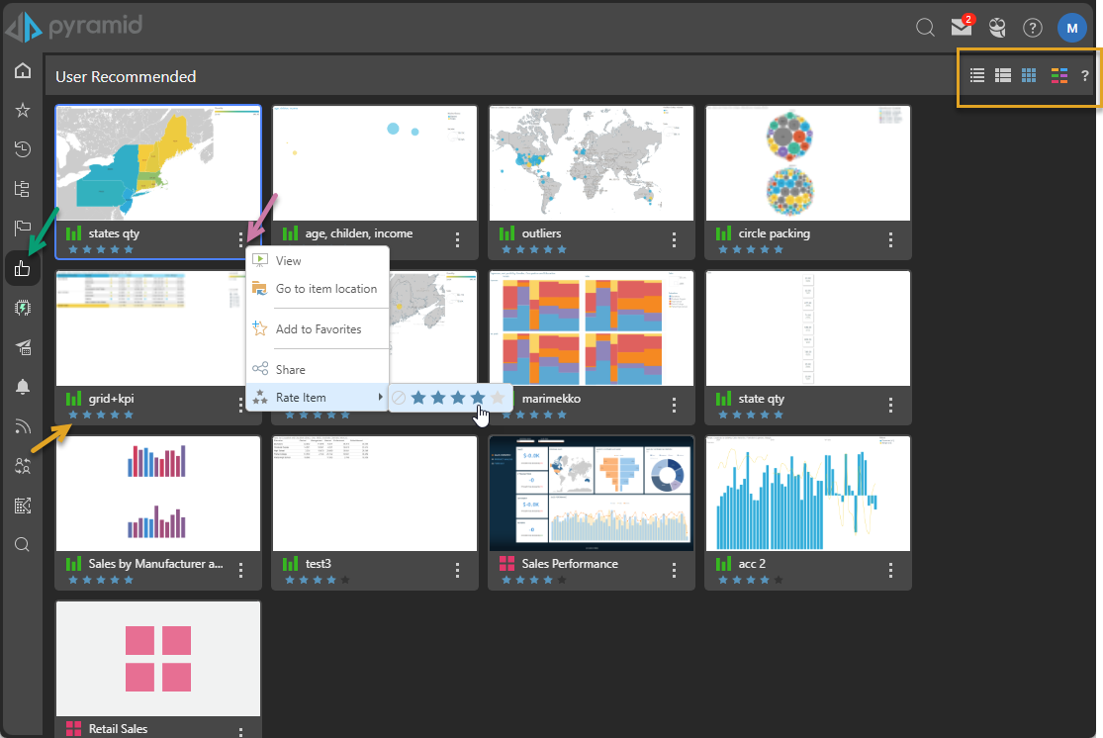The image size is (1103, 738).
Task: Open the feeds (RSS) sidebar icon
Action: pos(22,426)
